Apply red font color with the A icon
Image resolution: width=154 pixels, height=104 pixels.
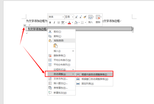click(x=69, y=23)
